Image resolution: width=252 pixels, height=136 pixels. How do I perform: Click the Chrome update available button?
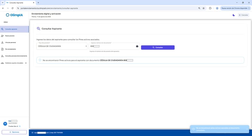click(x=235, y=8)
